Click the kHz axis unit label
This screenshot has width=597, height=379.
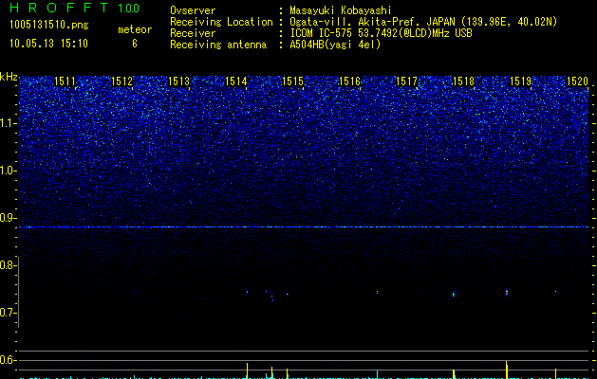coord(9,77)
